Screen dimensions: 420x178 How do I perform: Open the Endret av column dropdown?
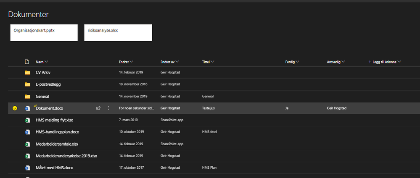[x=170, y=62]
